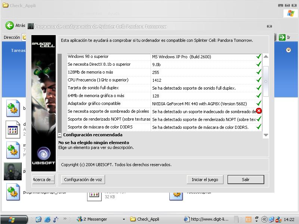
Task: Click the green check beside NVIDIA GeForce4 row
Action: [259, 103]
